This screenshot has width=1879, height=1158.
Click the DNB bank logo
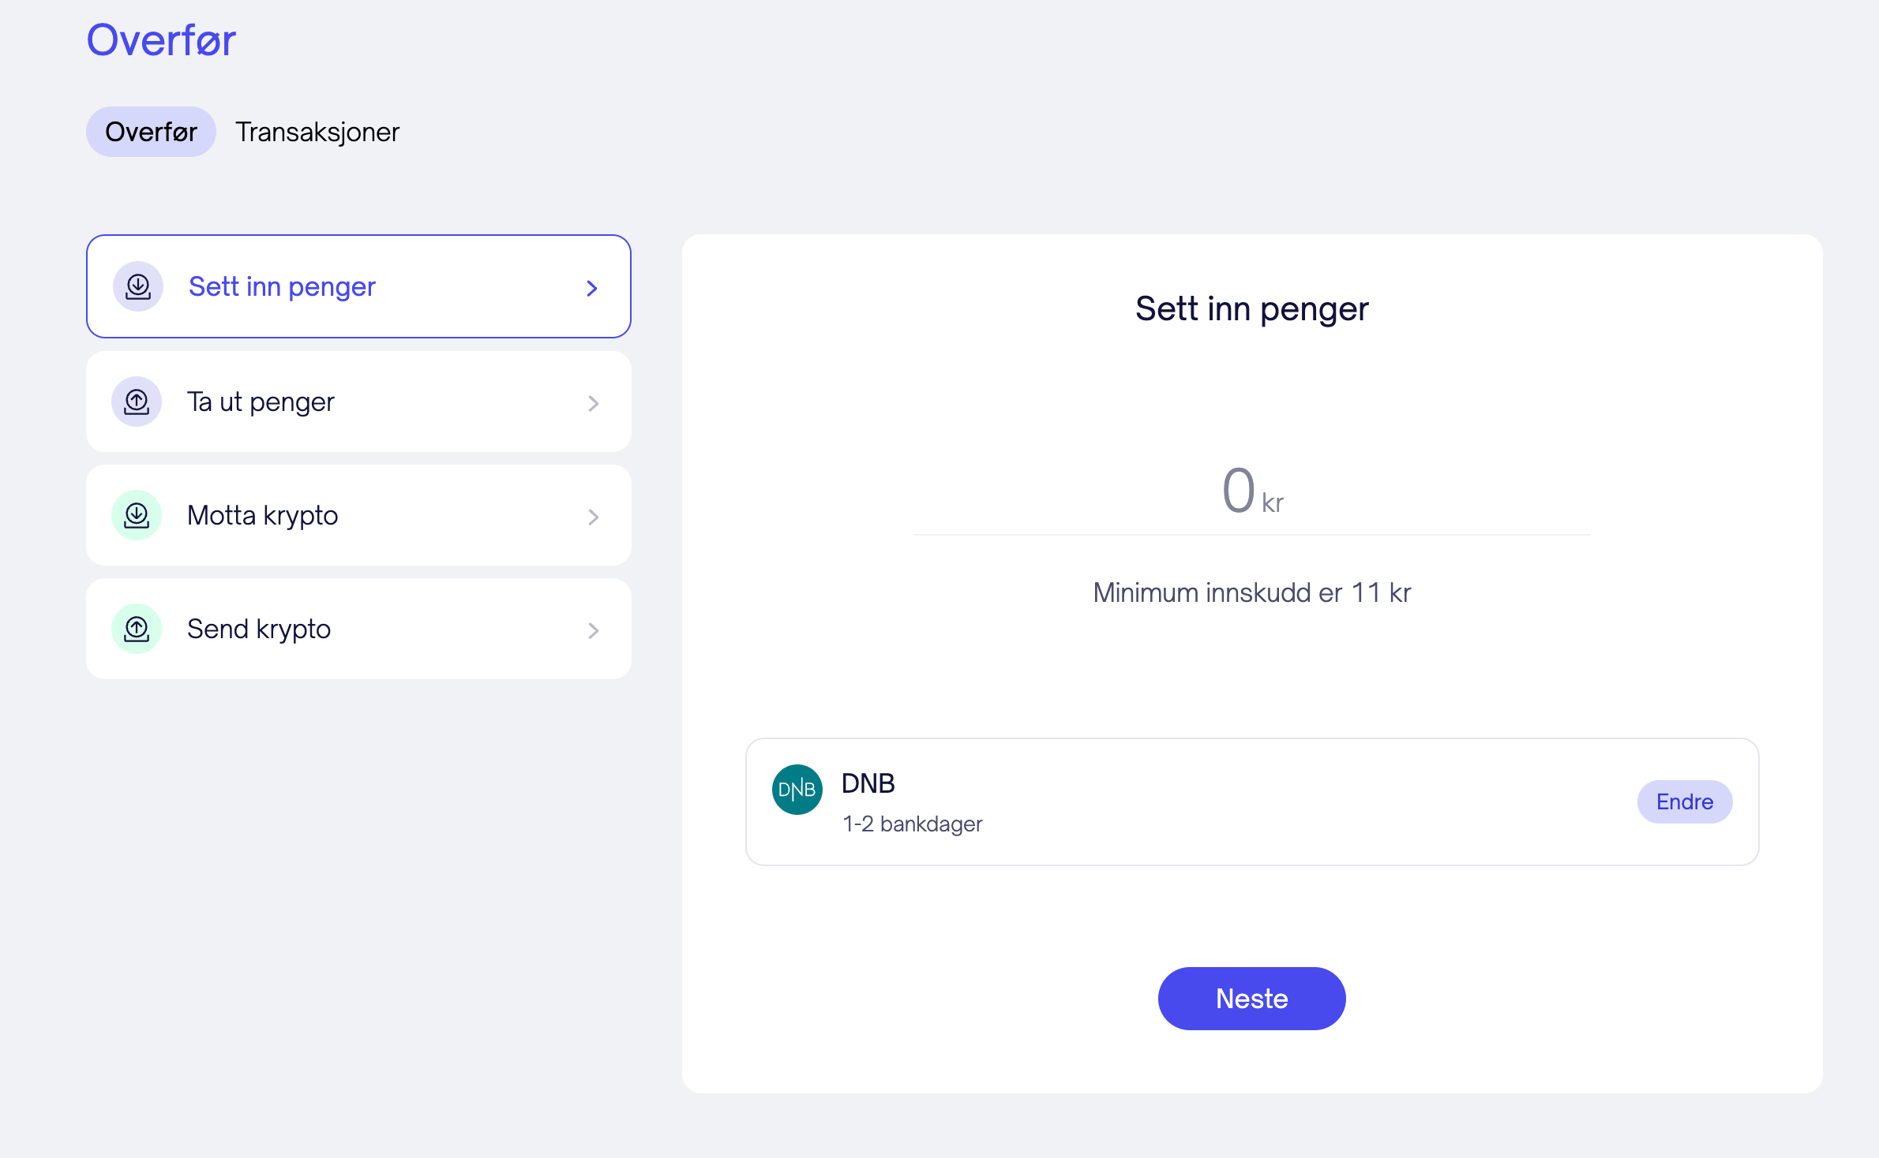click(797, 790)
